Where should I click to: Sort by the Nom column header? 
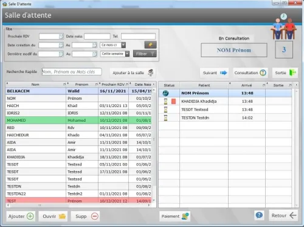[35, 85]
